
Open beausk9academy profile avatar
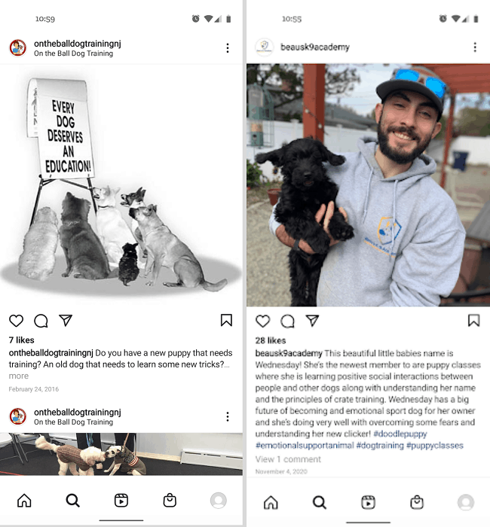[265, 47]
